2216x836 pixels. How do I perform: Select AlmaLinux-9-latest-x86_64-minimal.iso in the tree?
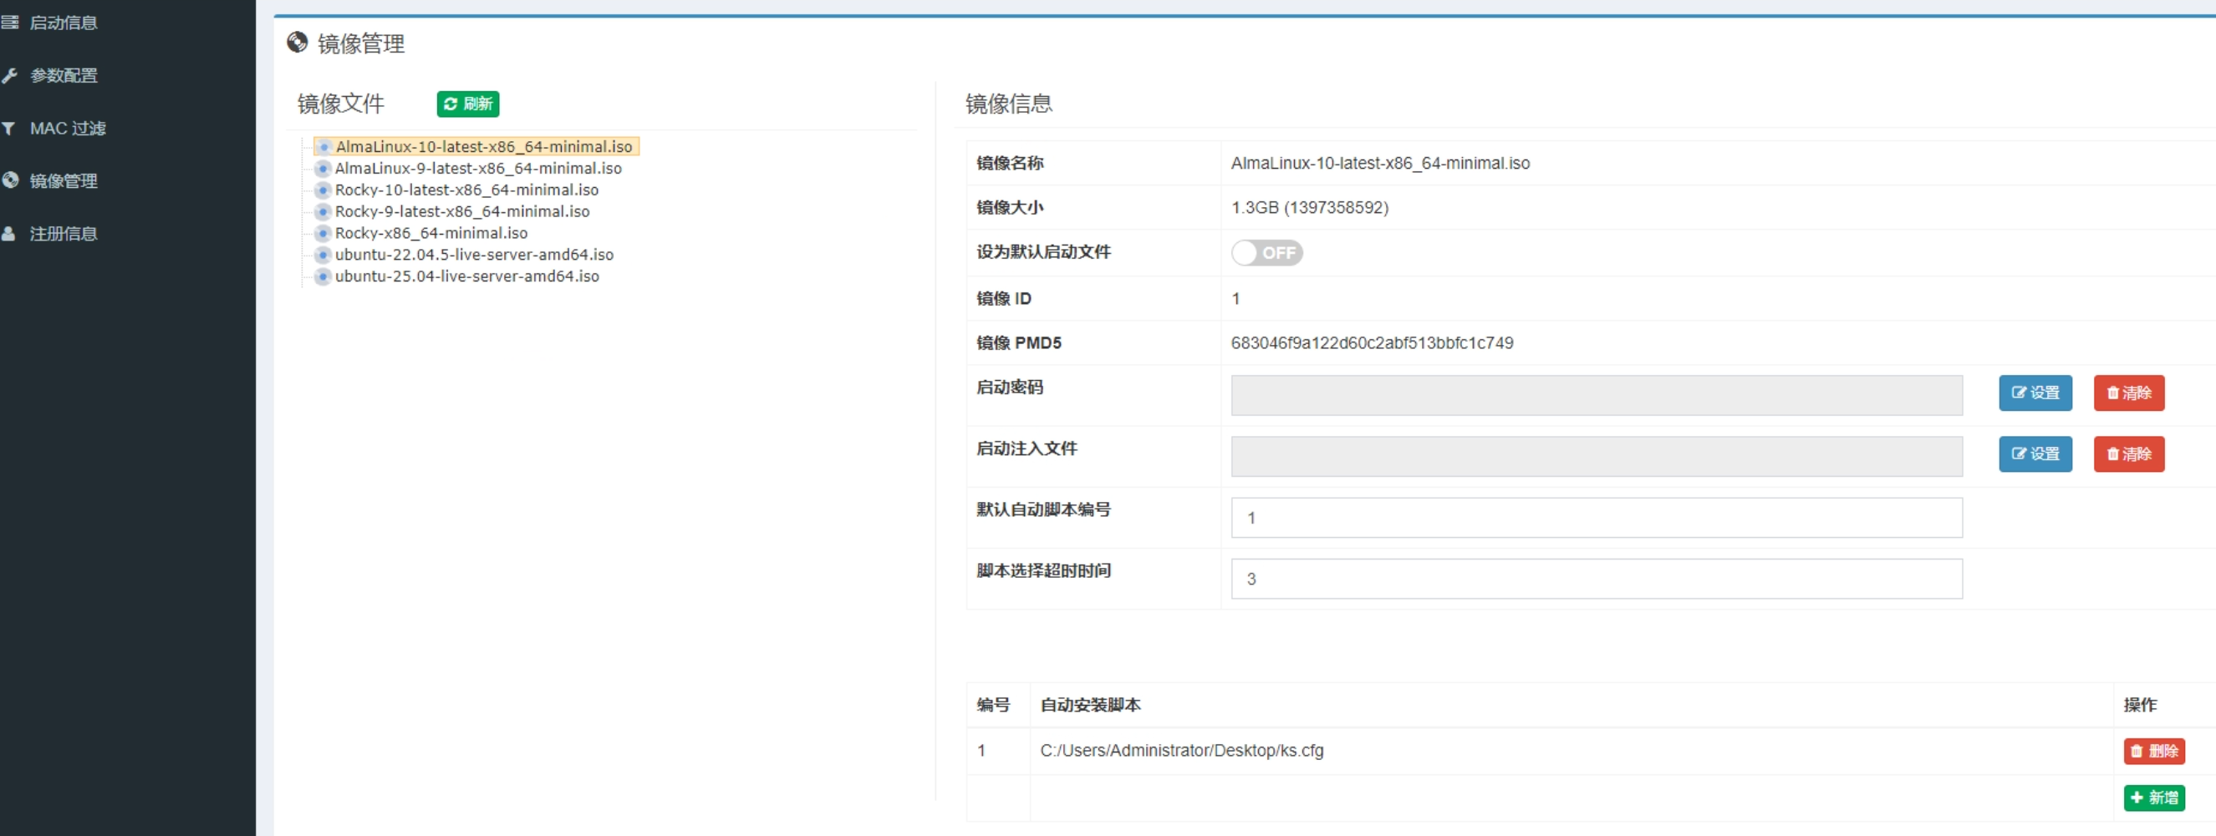pyautogui.click(x=478, y=169)
